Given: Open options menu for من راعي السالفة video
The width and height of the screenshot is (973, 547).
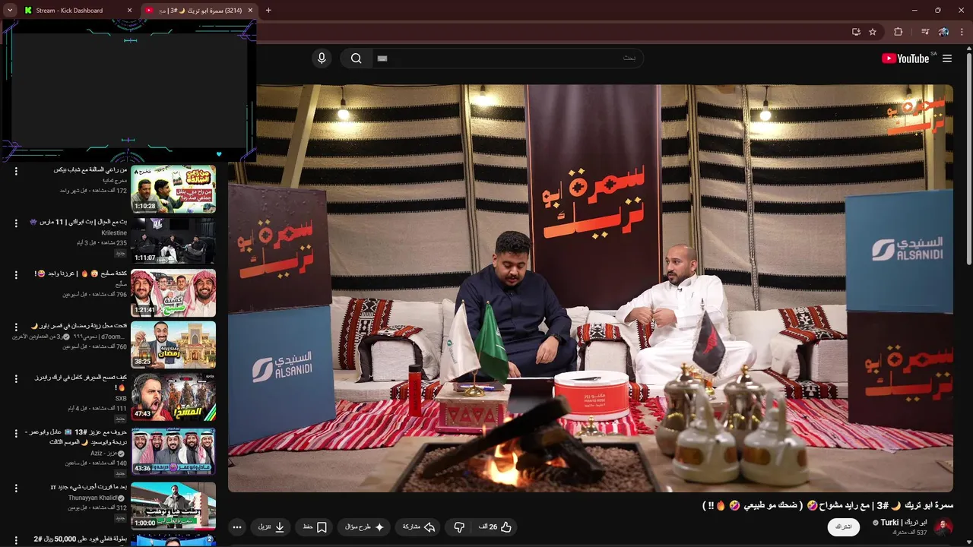Looking at the screenshot, I should click(16, 172).
